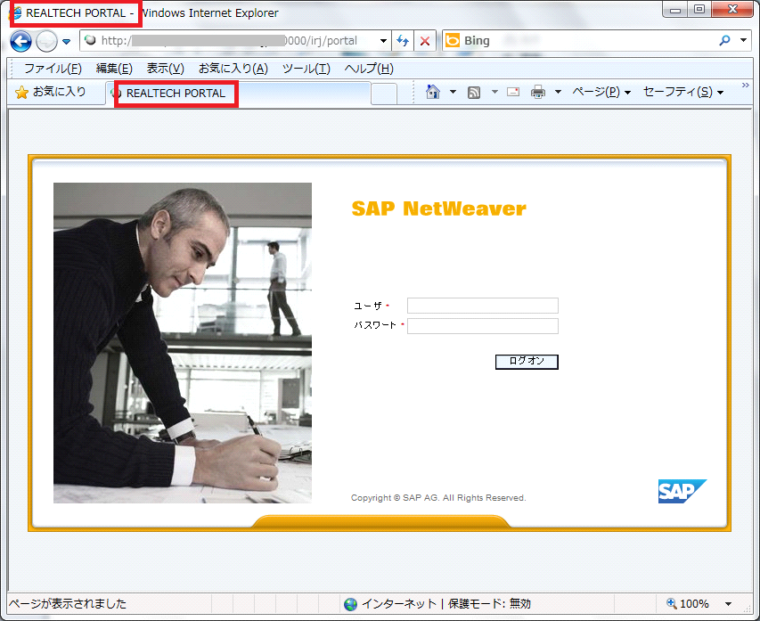Click the 100% zoom level button
Viewport: 760px width, 621px height.
(x=688, y=603)
